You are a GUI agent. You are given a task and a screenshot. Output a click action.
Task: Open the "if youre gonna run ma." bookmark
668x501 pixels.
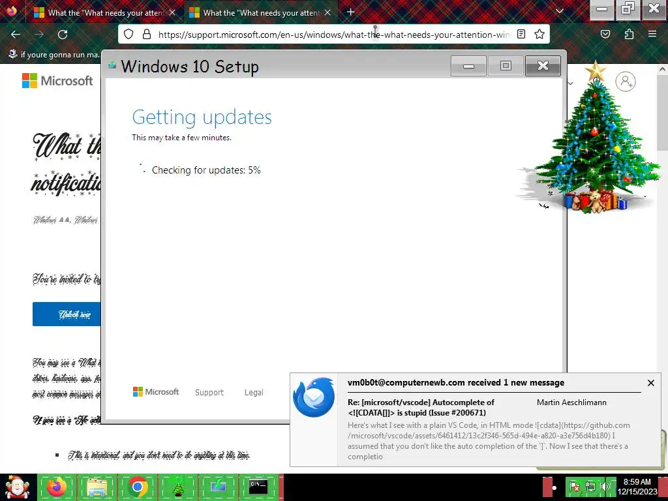(x=54, y=55)
